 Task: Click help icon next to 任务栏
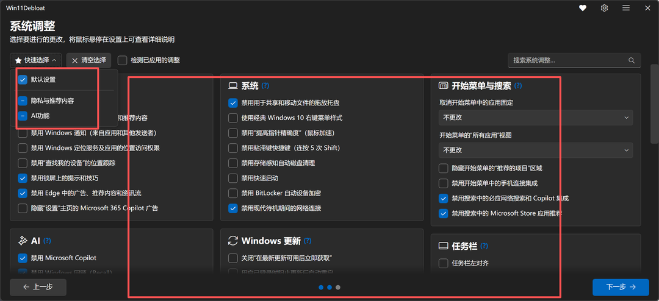point(484,246)
